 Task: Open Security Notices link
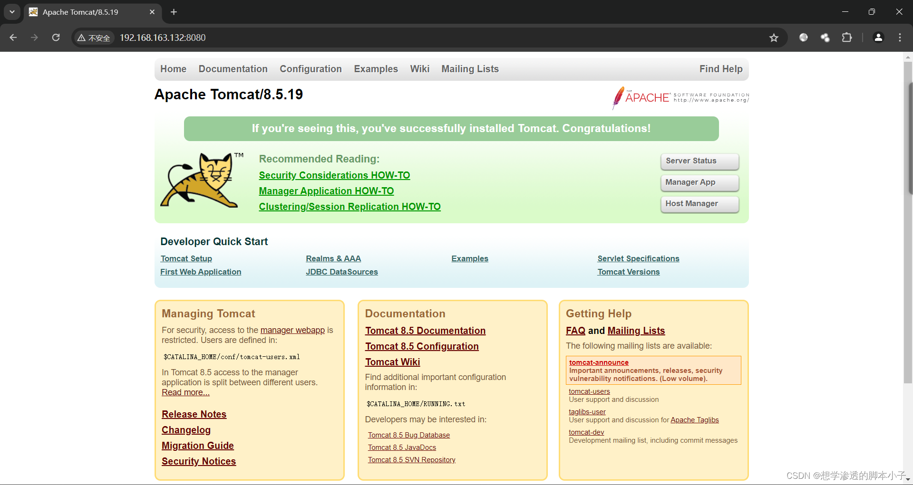tap(199, 461)
